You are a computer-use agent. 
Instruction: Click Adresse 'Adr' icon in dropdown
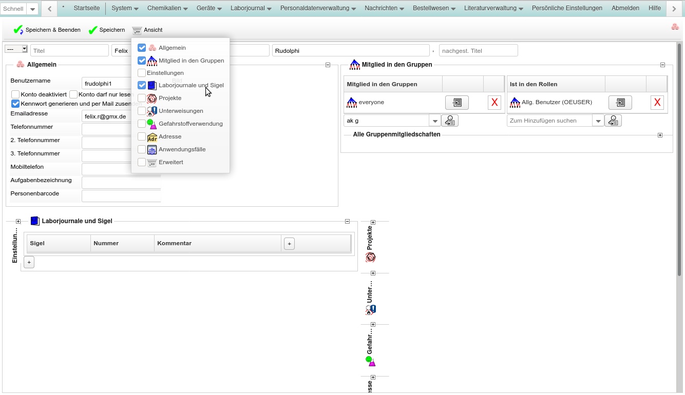pos(152,137)
